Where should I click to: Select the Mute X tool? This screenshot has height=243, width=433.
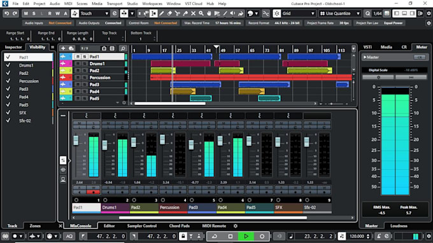click(x=194, y=13)
